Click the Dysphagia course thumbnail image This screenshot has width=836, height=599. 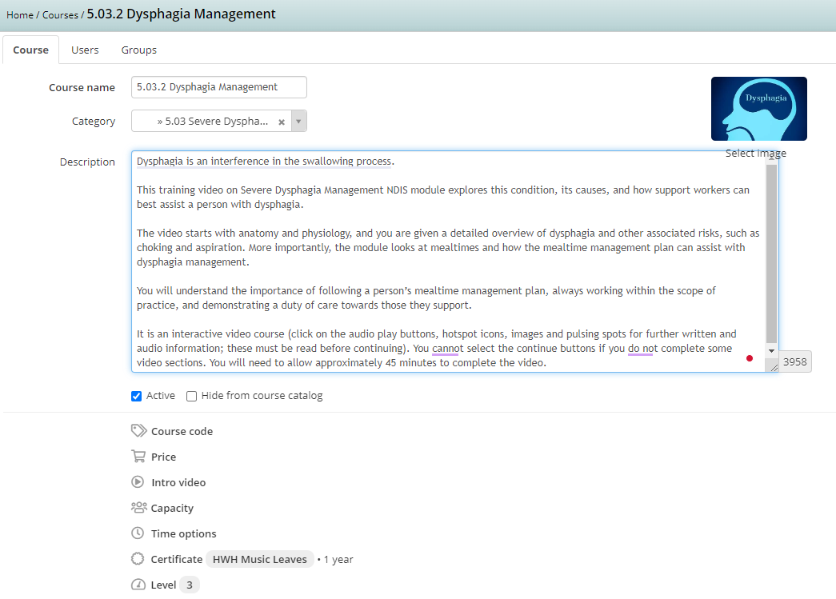[x=758, y=109]
